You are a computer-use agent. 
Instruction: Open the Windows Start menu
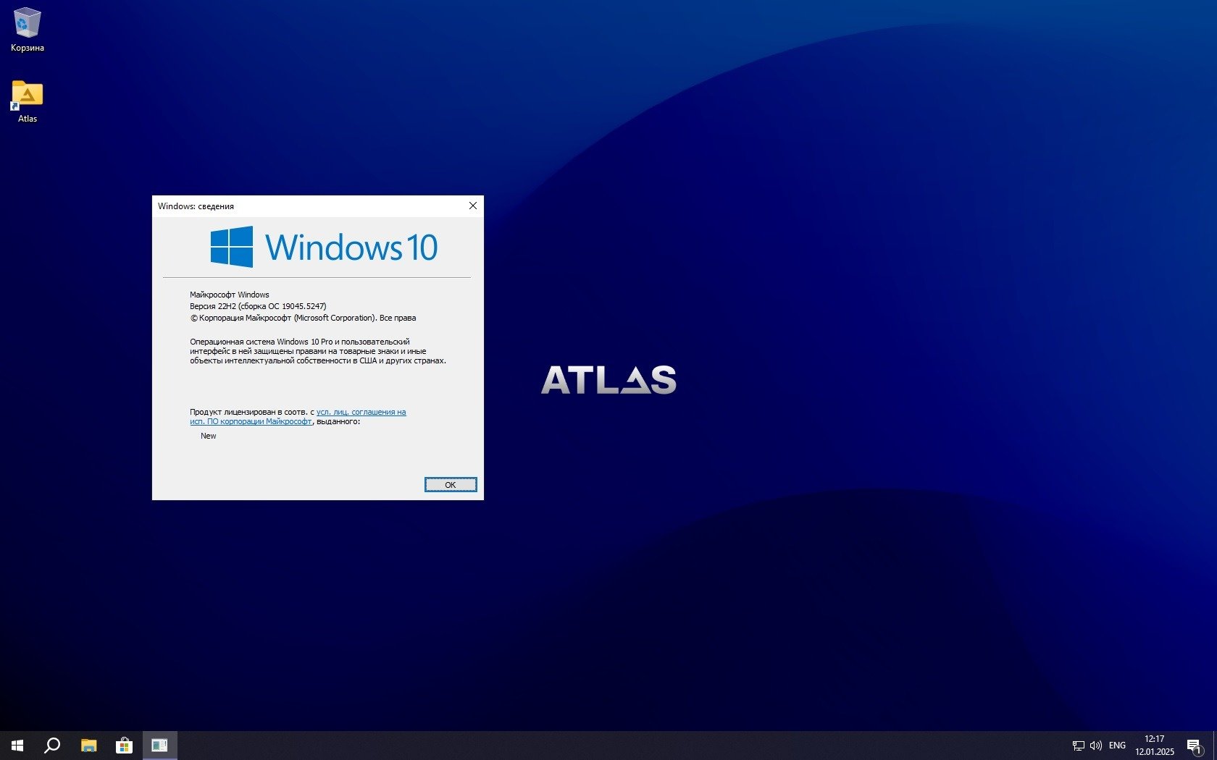coord(17,746)
